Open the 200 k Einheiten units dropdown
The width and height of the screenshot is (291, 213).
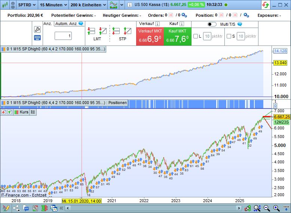[x=88, y=5]
